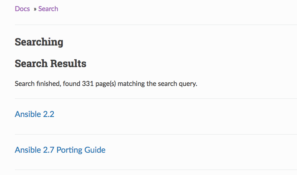Open the Search breadcrumb link
297x175 pixels.
[x=48, y=9]
